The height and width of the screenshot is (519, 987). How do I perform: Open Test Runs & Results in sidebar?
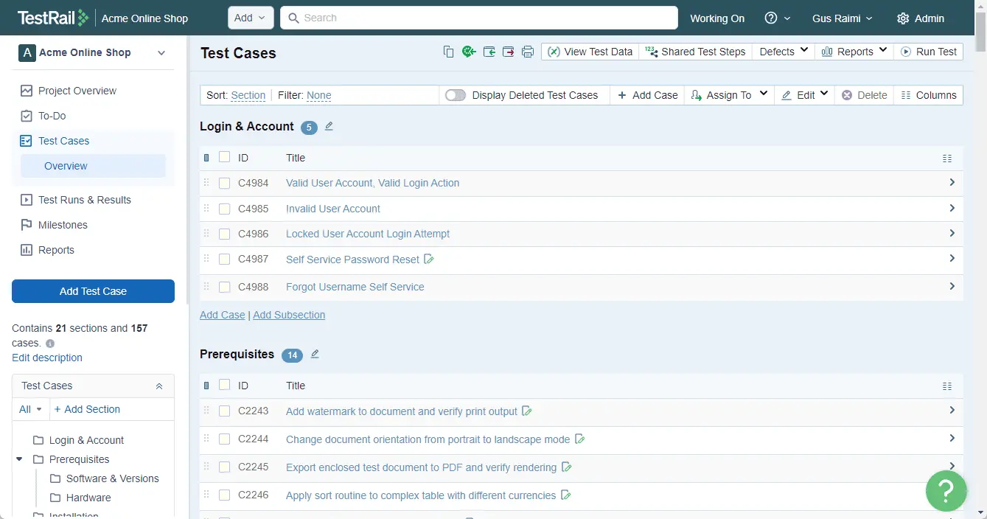(85, 200)
